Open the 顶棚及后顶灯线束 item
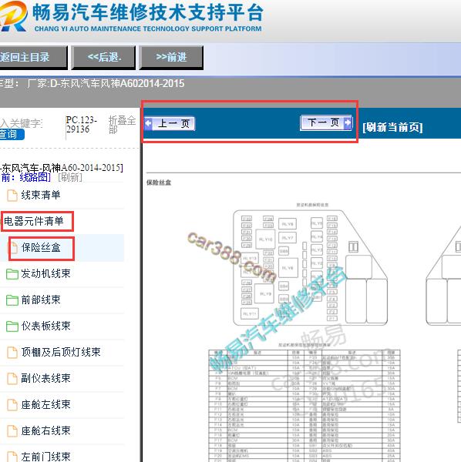461x462 pixels. tap(61, 352)
